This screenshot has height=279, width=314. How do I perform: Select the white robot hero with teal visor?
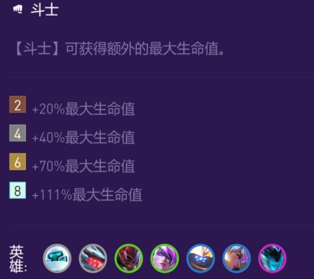(57, 258)
